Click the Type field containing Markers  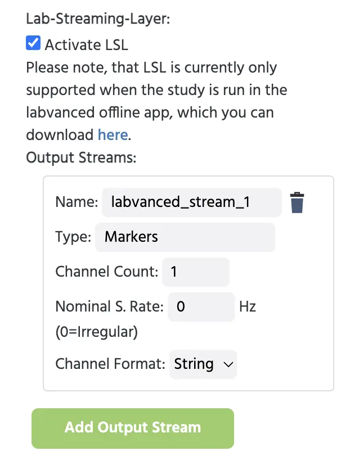click(185, 237)
